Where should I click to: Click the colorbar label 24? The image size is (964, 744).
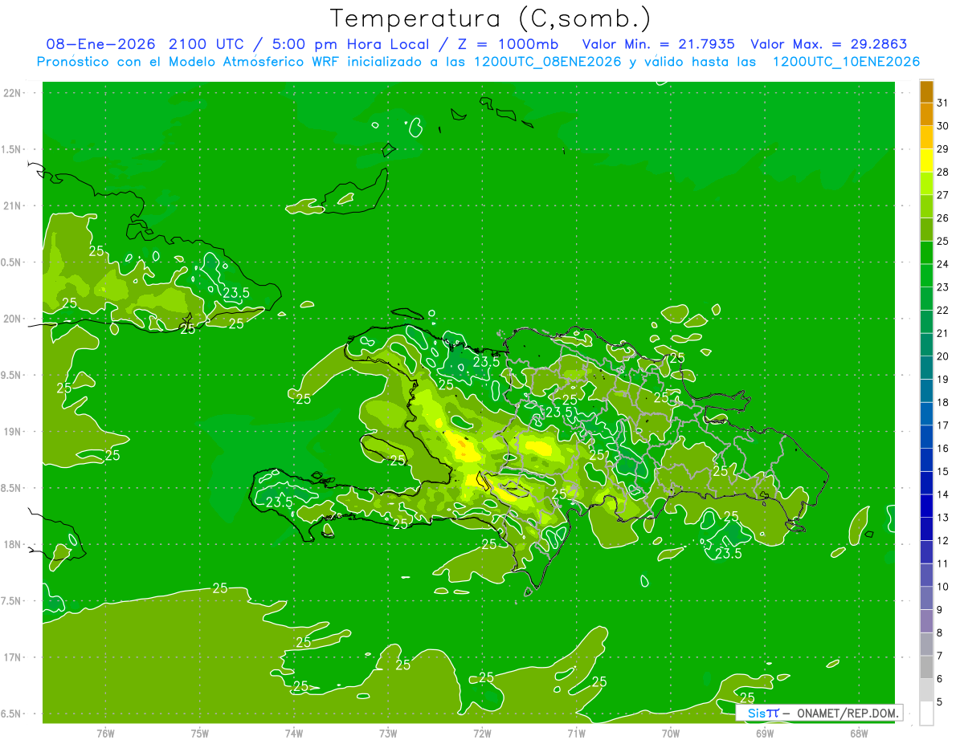click(942, 264)
